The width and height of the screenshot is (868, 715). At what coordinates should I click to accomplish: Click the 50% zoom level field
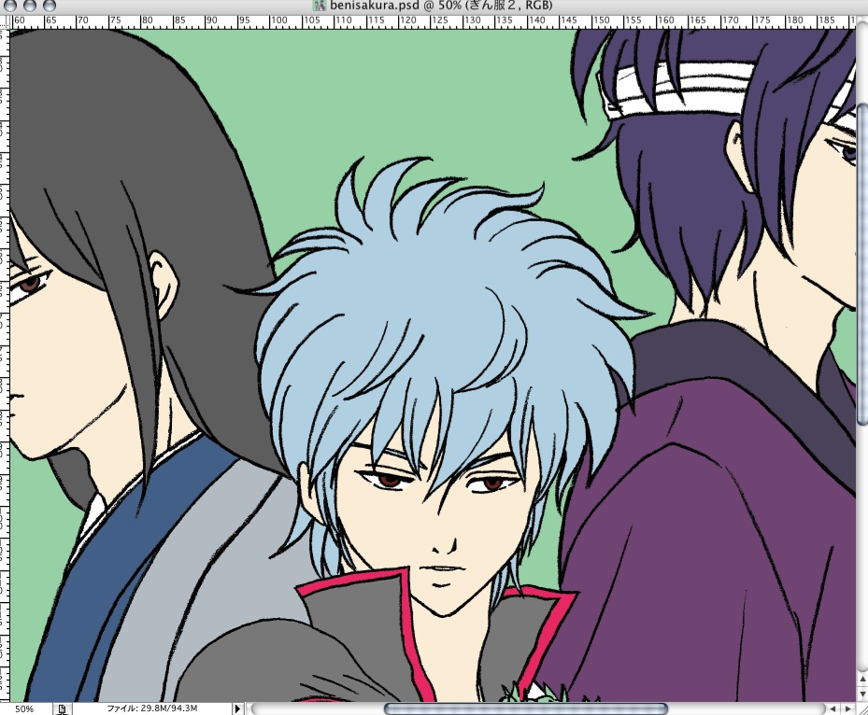(x=24, y=708)
